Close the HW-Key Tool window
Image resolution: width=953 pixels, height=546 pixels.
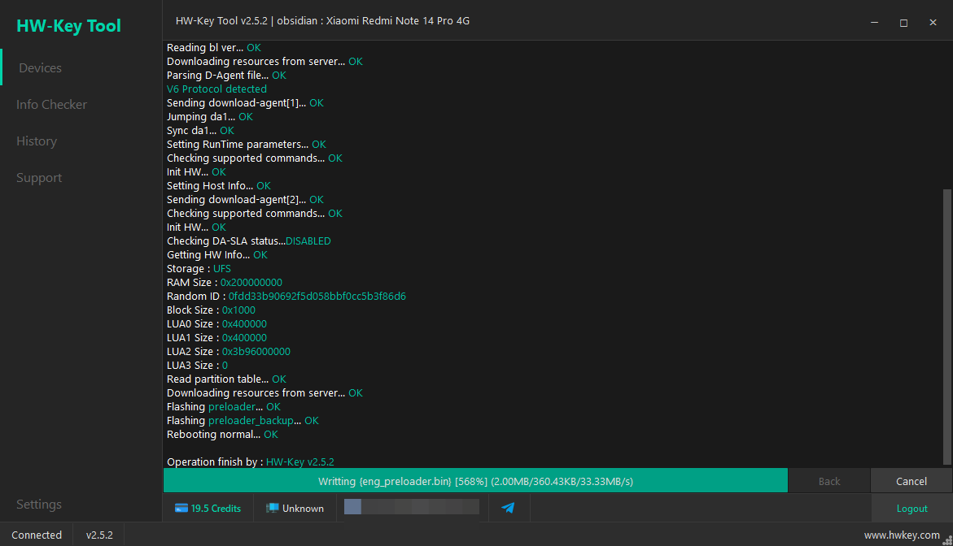pos(933,23)
